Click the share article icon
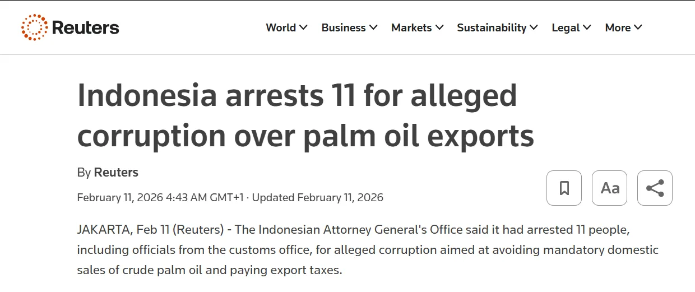This screenshot has height=292, width=695. coord(655,188)
